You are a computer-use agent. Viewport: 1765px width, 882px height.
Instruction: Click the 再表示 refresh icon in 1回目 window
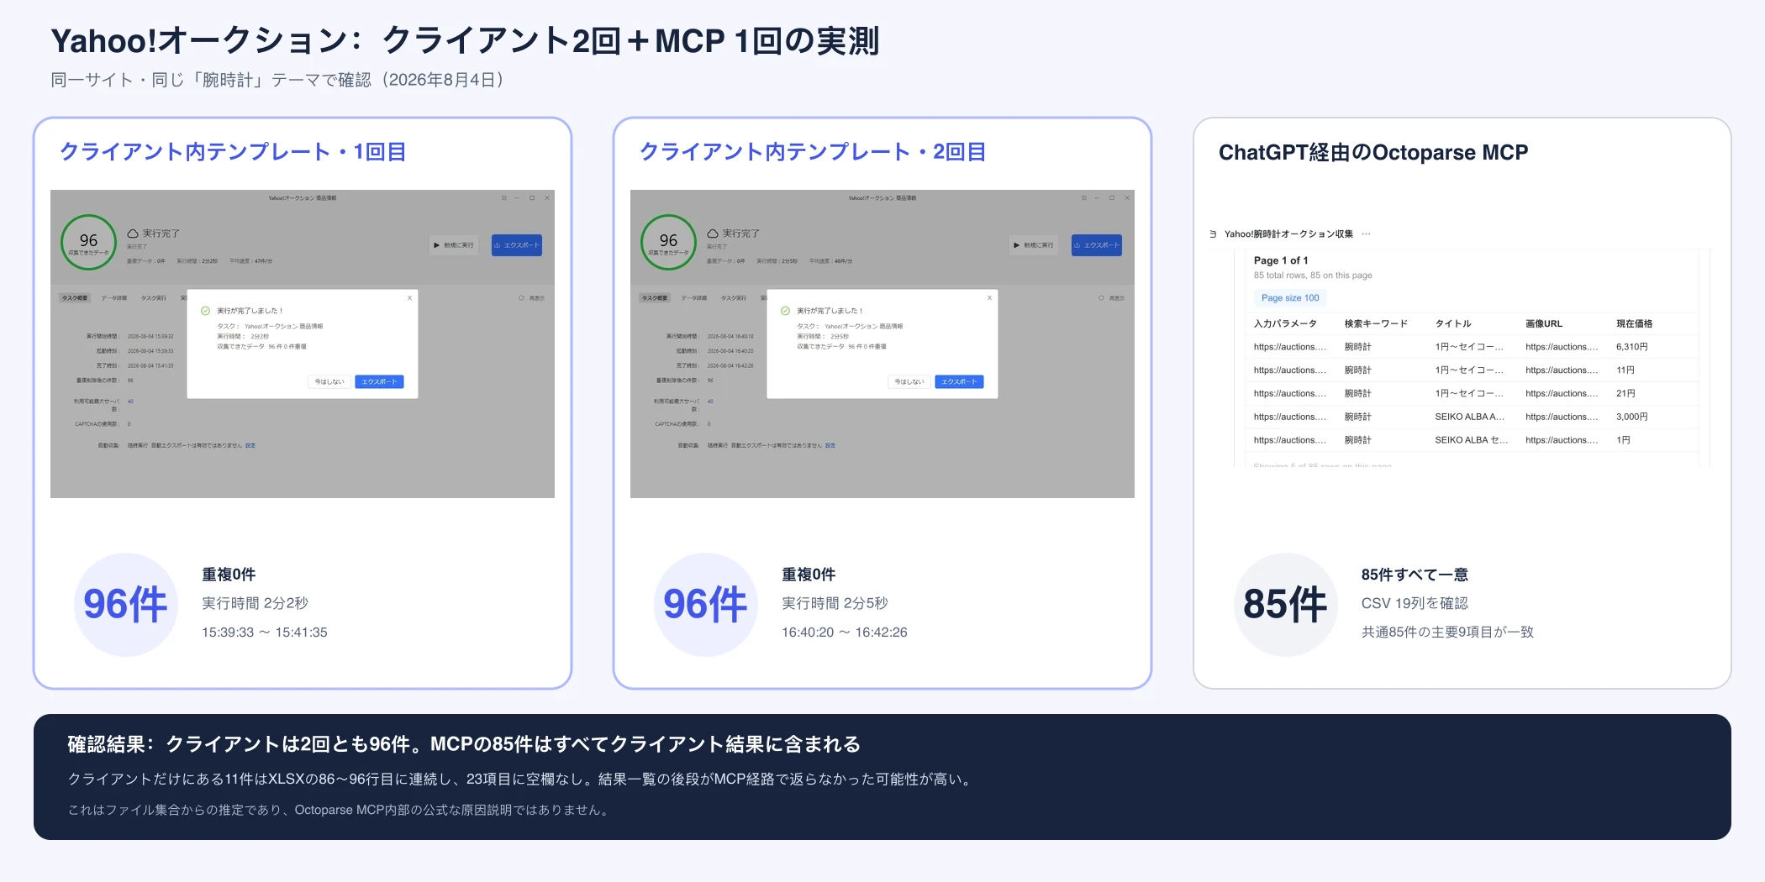click(521, 298)
